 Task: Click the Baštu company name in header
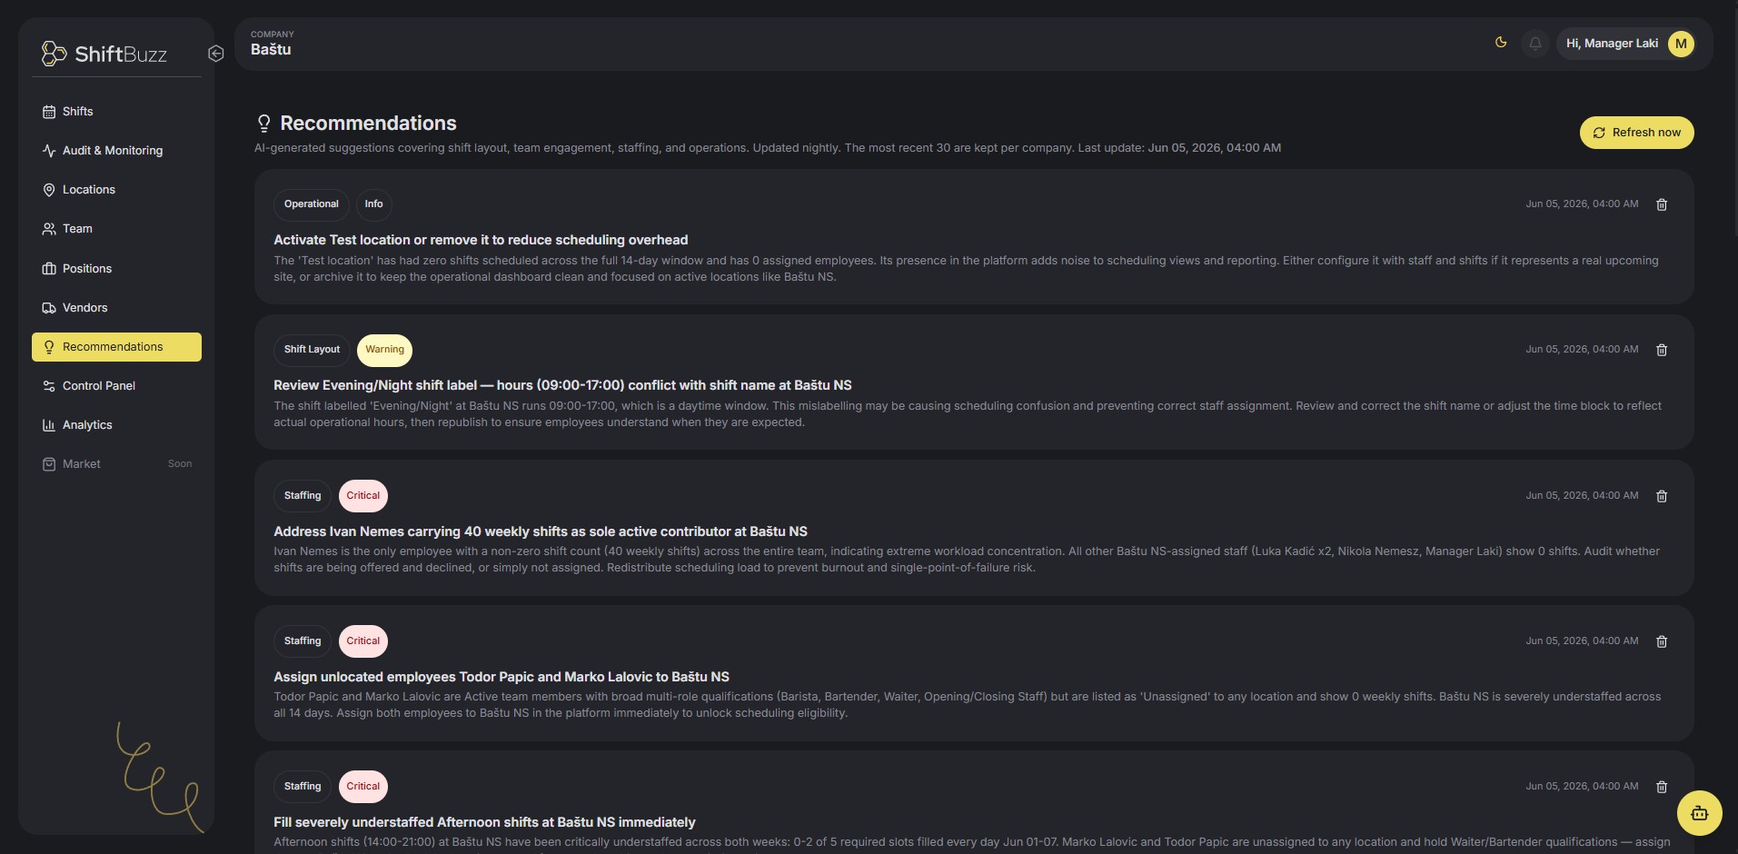271,50
